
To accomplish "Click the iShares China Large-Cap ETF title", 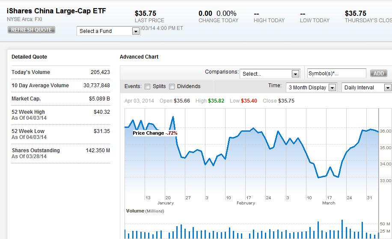I will coord(56,11).
